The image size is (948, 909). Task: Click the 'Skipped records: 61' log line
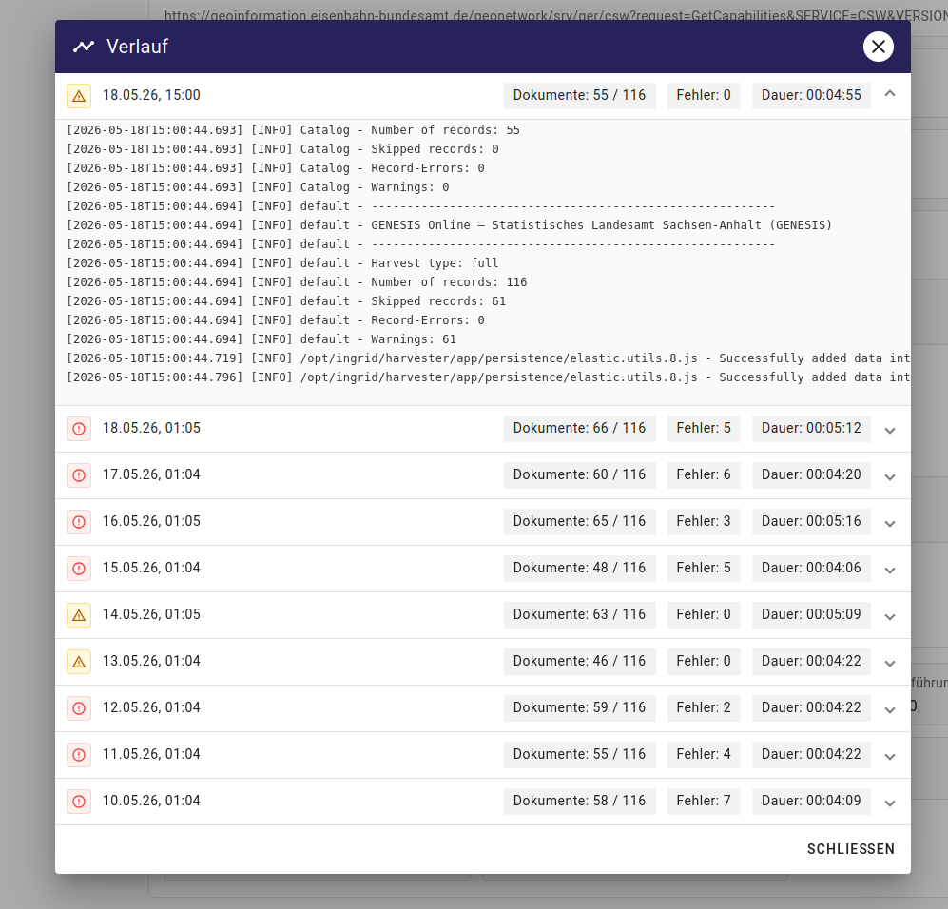point(286,301)
